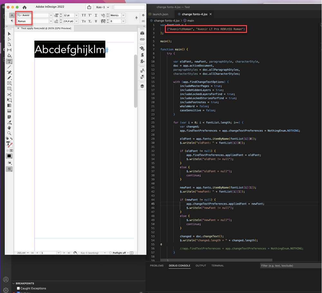Toggle Underline formatting
322x293 pixels.
[96, 15]
